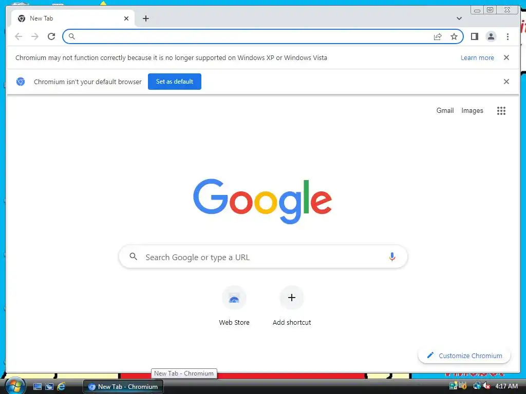Click the Search Google or type a URL box
The width and height of the screenshot is (526, 394).
[263, 257]
